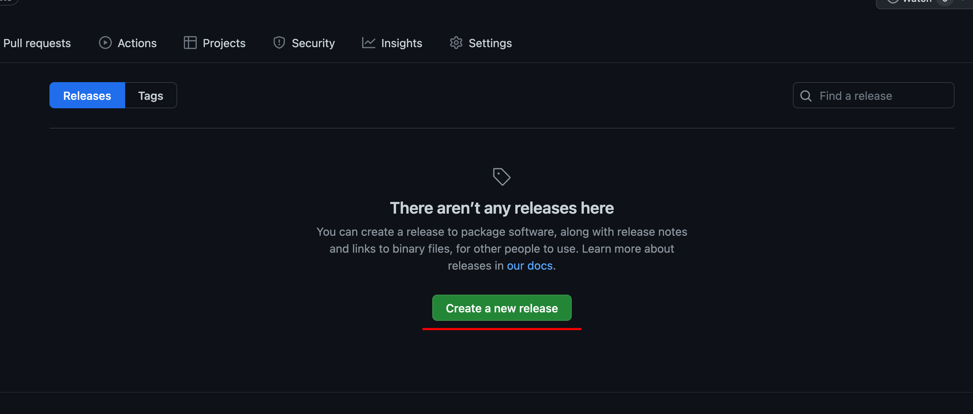Click the Security shield icon

point(279,43)
